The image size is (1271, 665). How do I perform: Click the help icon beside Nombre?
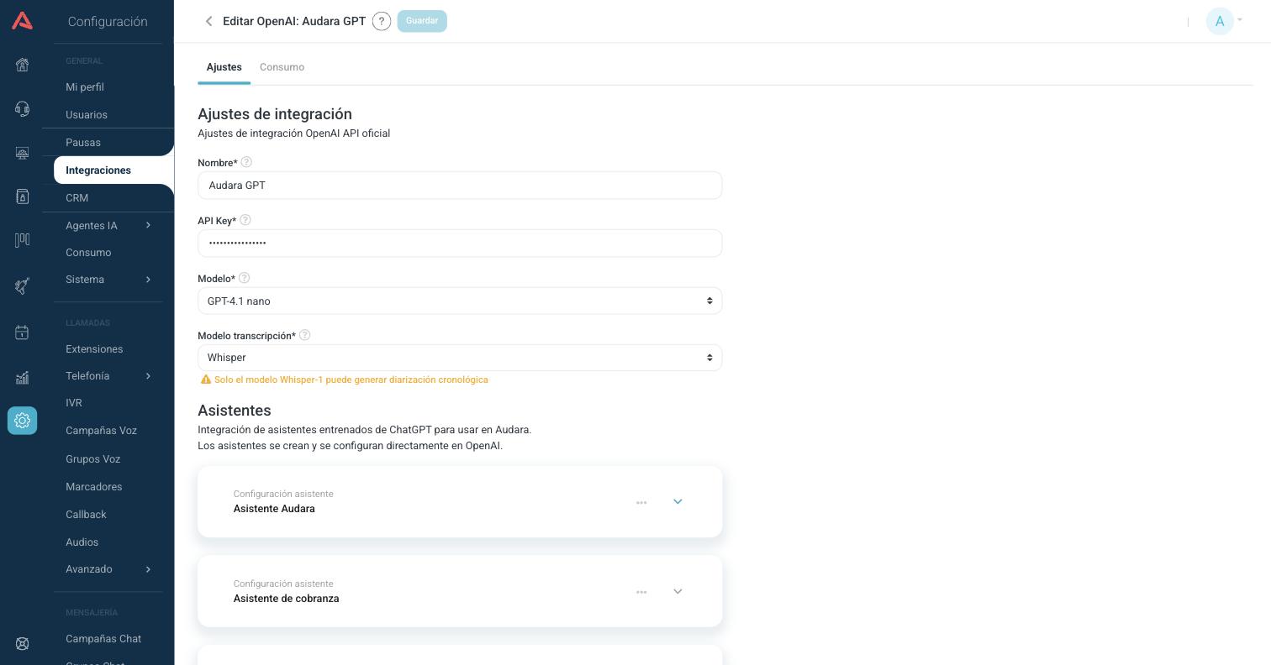246,162
